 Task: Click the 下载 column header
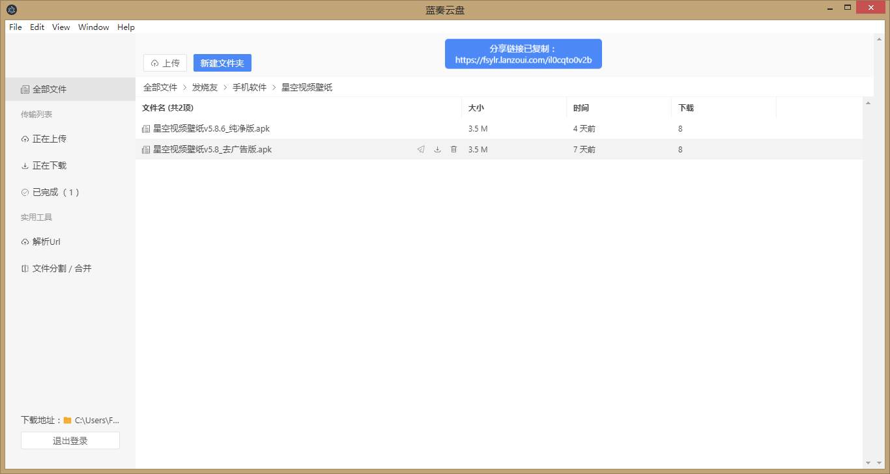tap(724, 108)
